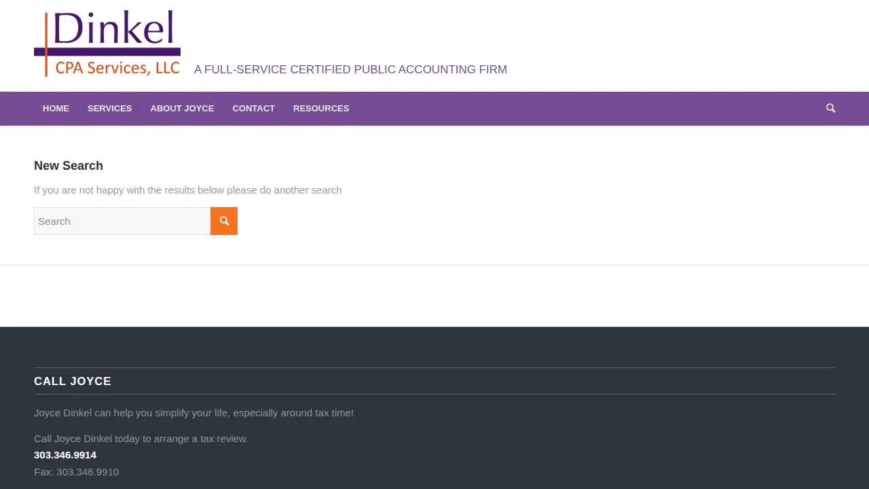The height and width of the screenshot is (489, 869).
Task: Go to the HOME menu item
Action: 56,109
